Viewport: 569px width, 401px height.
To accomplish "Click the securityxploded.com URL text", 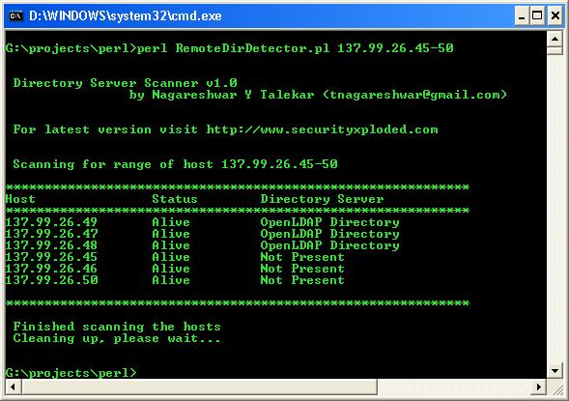I will pyautogui.click(x=322, y=129).
